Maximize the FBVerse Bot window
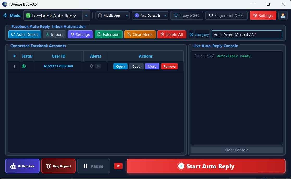Viewport: 291px width, 179px height. tap(268, 4)
